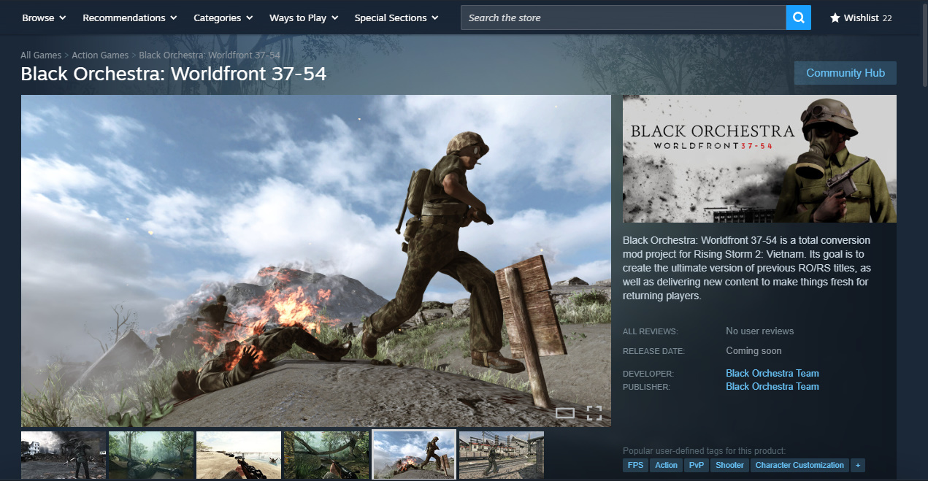Click the 'No user reviews' text
The width and height of the screenshot is (928, 481).
pyautogui.click(x=759, y=331)
